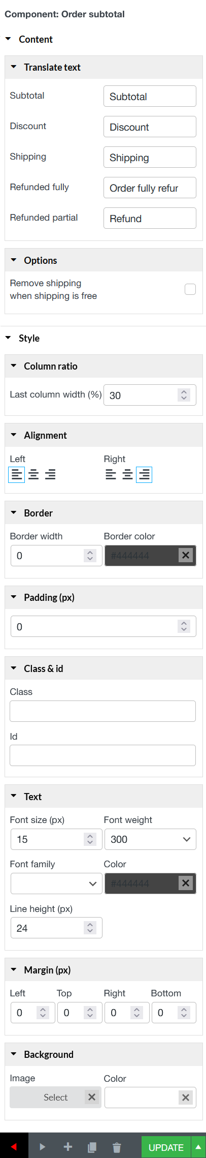Enable Remove shipping when shipping is free
This screenshot has height=1158, width=206.
pyautogui.click(x=190, y=289)
